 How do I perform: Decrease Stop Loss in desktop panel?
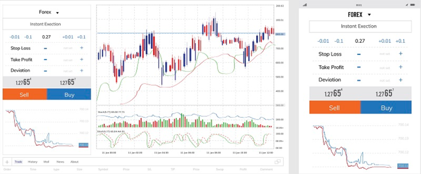(45, 49)
